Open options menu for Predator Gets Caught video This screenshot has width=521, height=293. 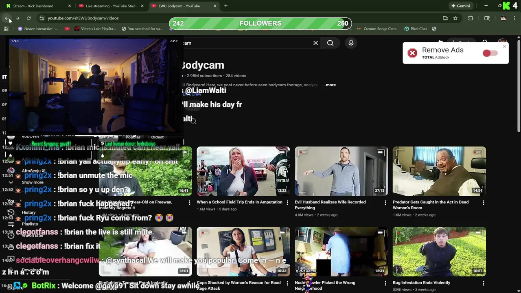[x=484, y=202]
